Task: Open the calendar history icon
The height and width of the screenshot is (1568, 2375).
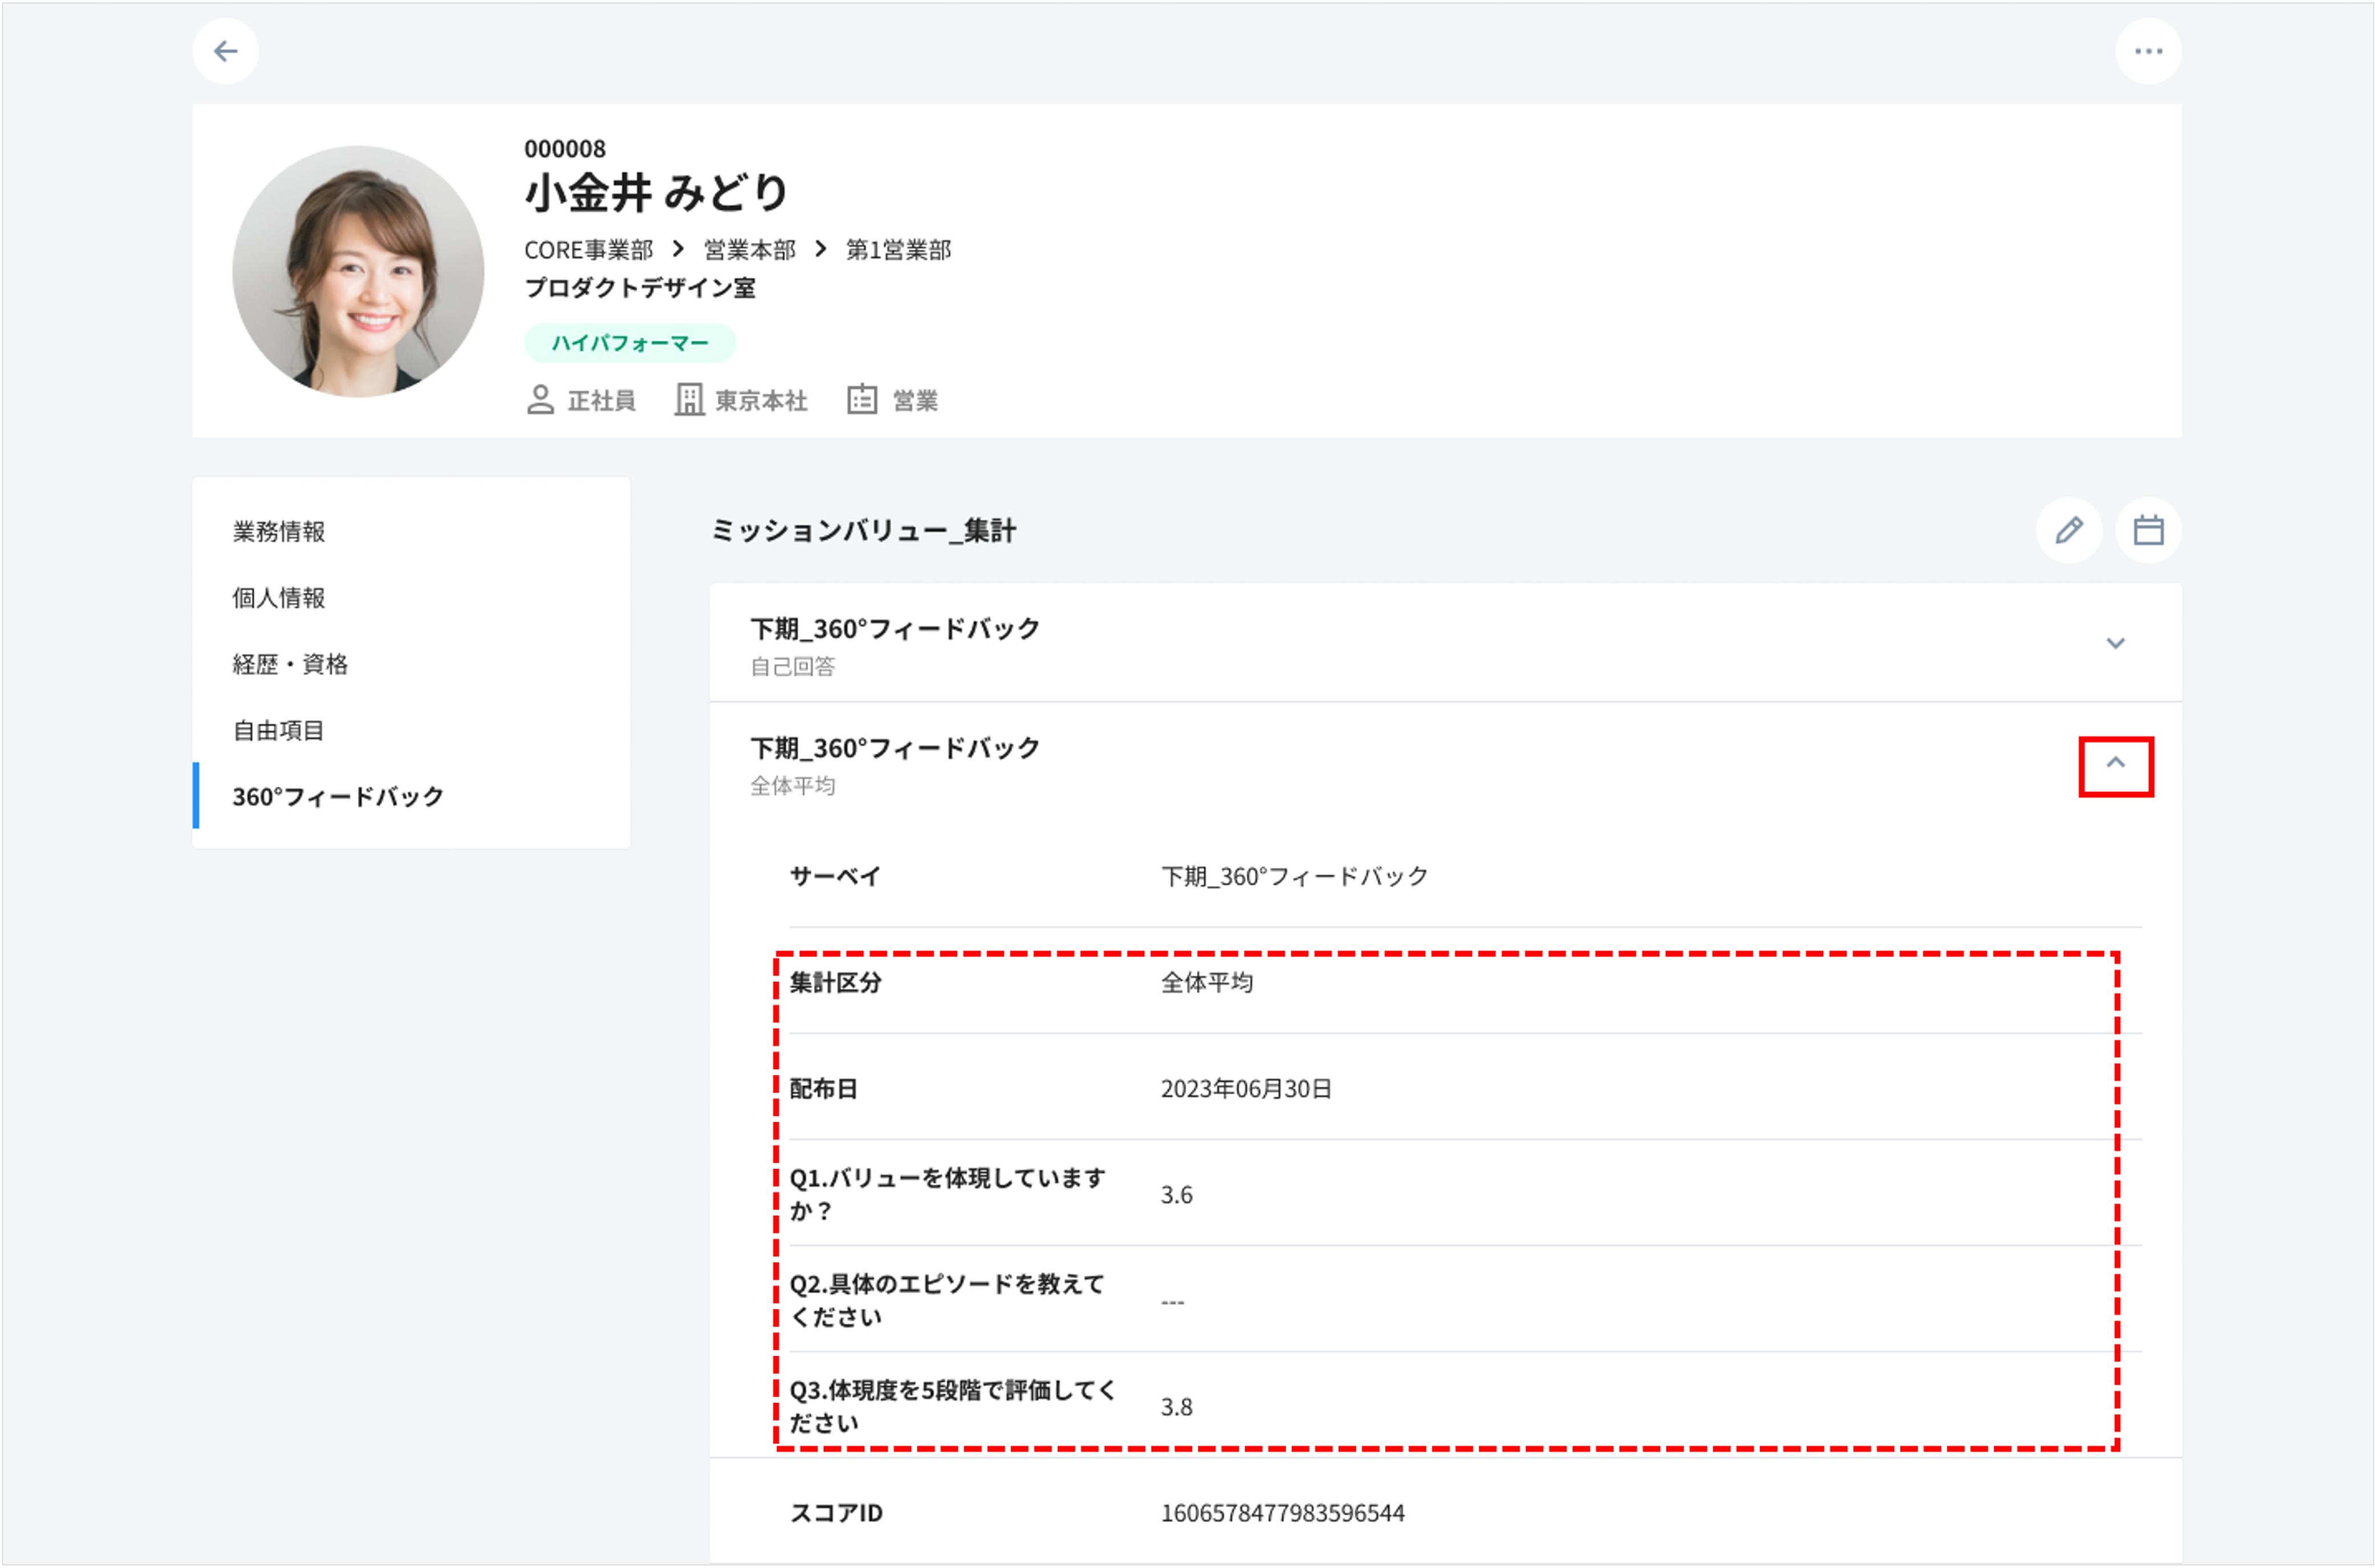Action: 2147,531
